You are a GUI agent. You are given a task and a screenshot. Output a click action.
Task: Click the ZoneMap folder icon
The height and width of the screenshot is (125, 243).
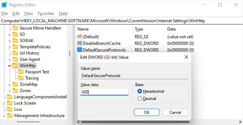pos(15,84)
